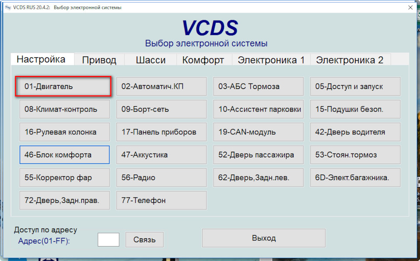The width and height of the screenshot is (420, 261).
Task: Click the Связь button to connect
Action: coord(144,240)
